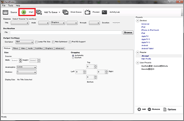The height and width of the screenshot is (121, 184).
Task: Collapse the User Presets group
Action: [137, 63]
